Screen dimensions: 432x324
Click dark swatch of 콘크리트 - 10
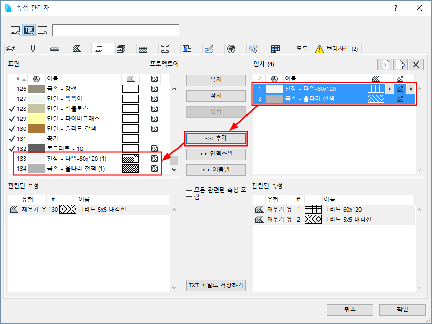36,149
